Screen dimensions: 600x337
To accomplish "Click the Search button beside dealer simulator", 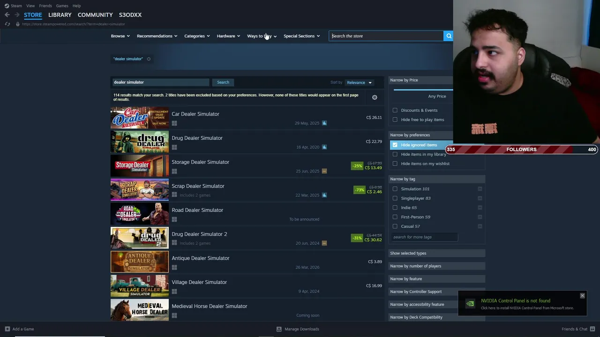I will tap(223, 82).
